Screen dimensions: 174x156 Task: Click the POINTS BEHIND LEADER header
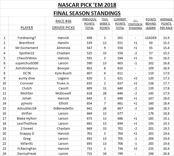pos(151,24)
